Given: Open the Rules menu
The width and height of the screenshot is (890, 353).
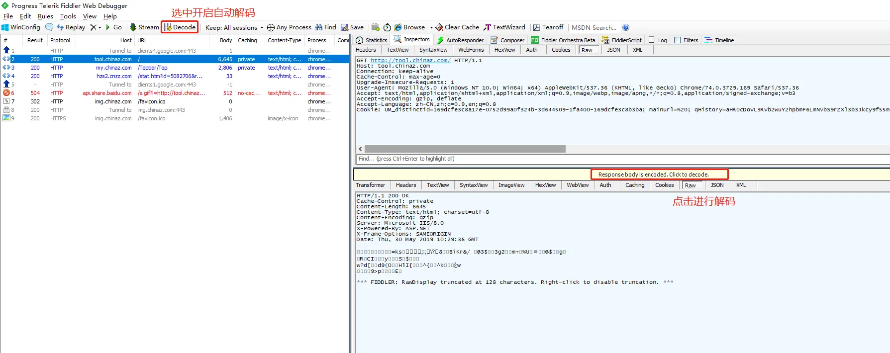Looking at the screenshot, I should [x=45, y=16].
